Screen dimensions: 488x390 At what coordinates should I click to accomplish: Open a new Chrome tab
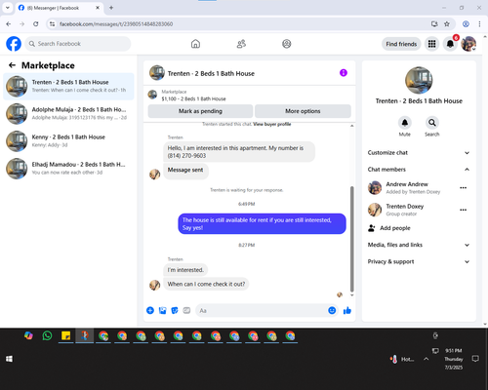click(x=111, y=8)
